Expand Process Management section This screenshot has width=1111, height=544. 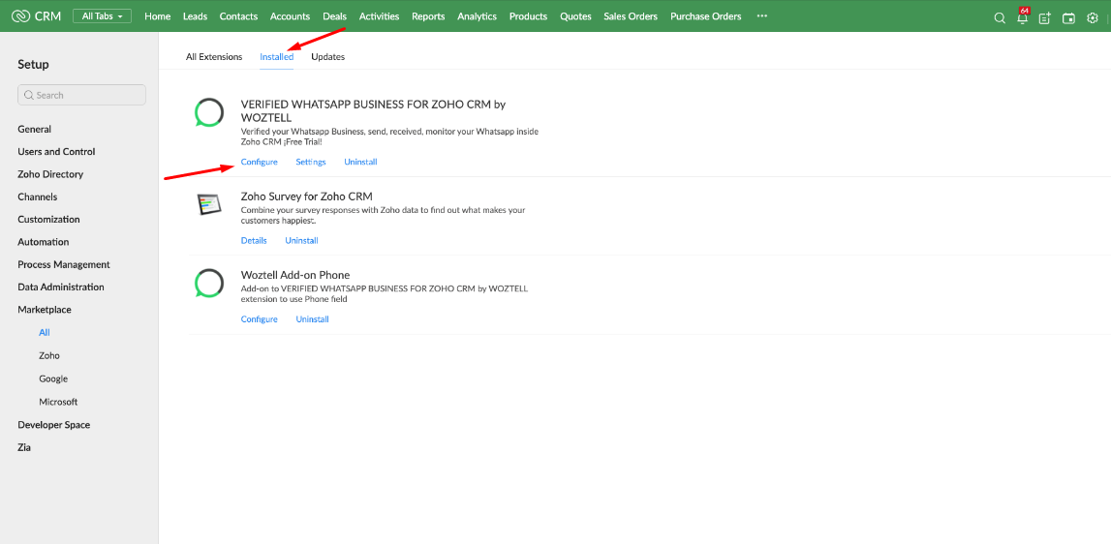[64, 264]
